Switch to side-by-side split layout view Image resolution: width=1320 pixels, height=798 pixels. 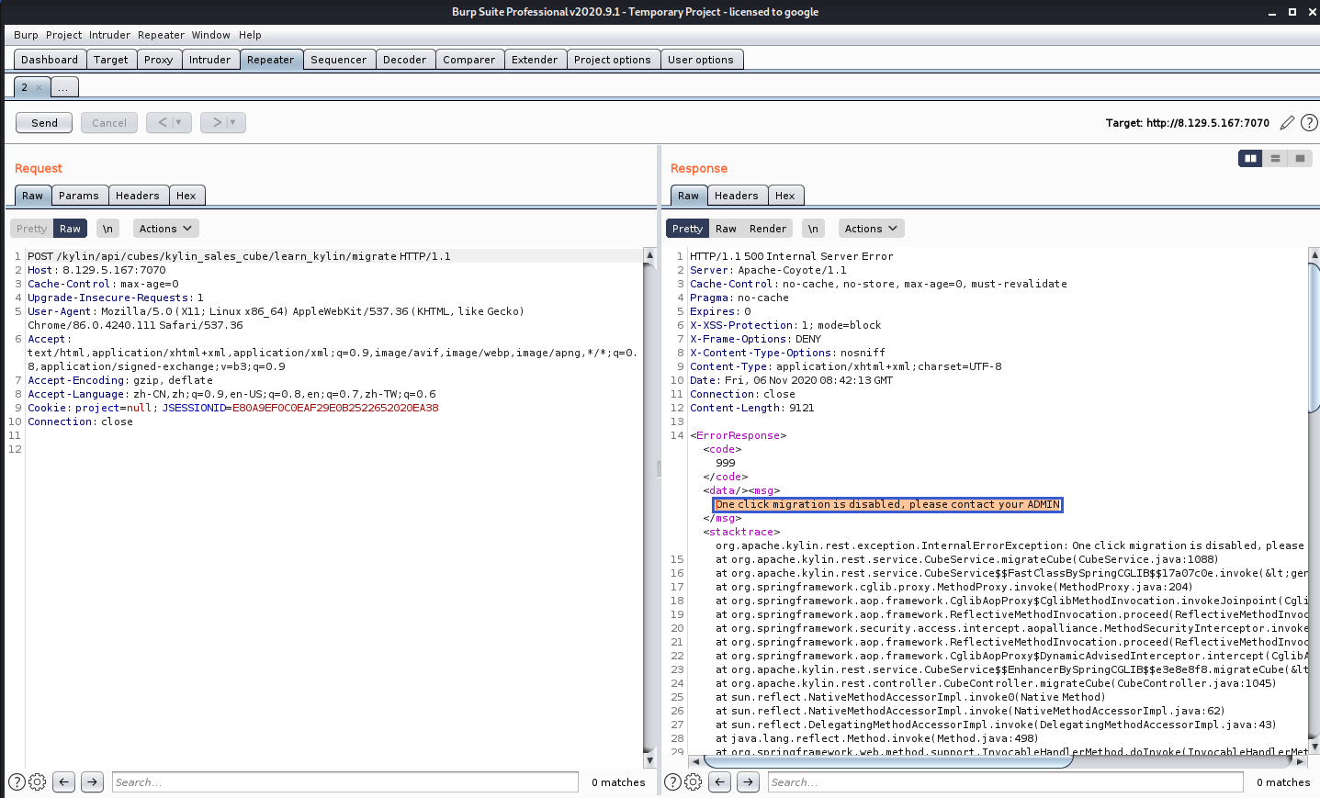(1250, 158)
